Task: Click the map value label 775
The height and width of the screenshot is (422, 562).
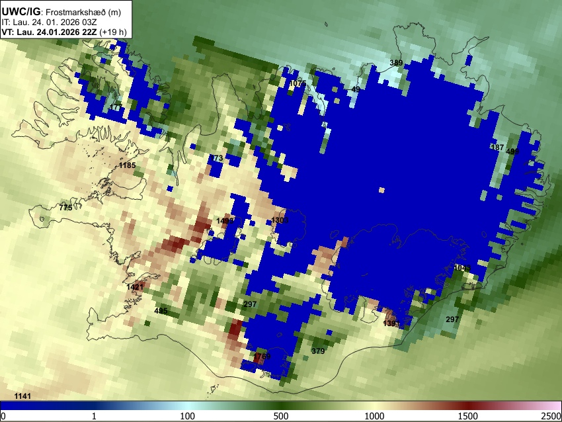Action: (65, 208)
